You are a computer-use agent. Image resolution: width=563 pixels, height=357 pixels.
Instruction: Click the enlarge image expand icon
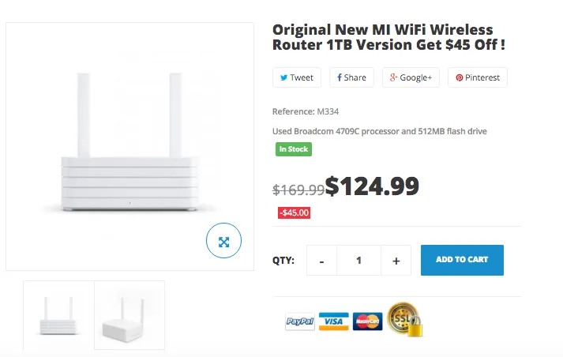[x=223, y=242]
